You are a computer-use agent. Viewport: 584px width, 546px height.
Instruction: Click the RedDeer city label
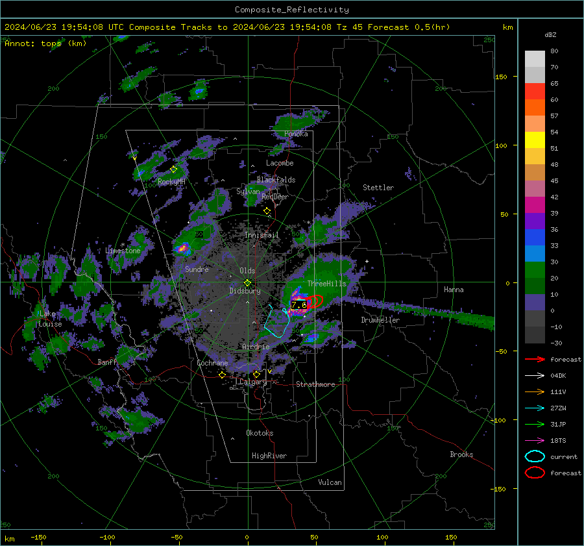tap(275, 197)
